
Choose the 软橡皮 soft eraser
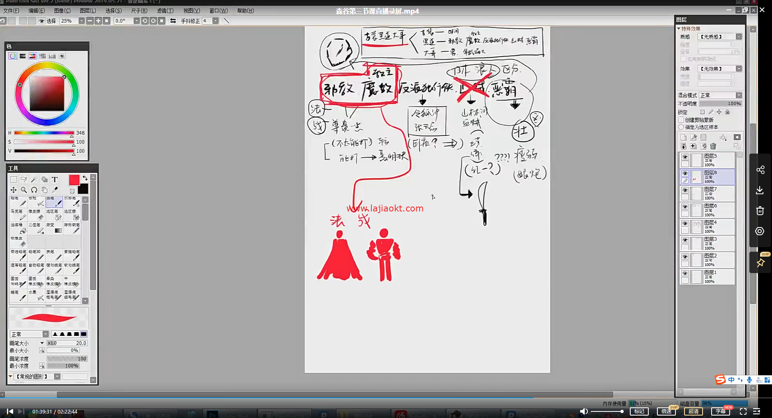pyautogui.click(x=18, y=241)
